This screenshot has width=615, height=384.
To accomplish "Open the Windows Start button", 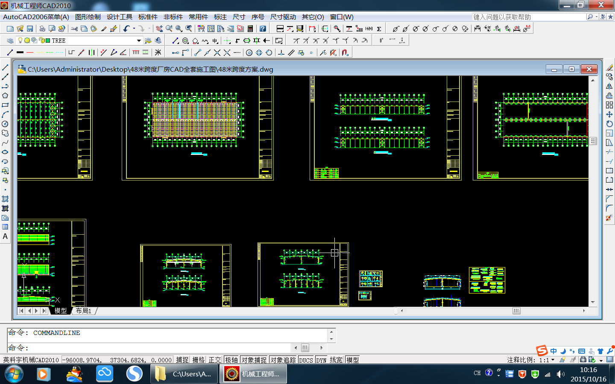I will click(x=14, y=374).
